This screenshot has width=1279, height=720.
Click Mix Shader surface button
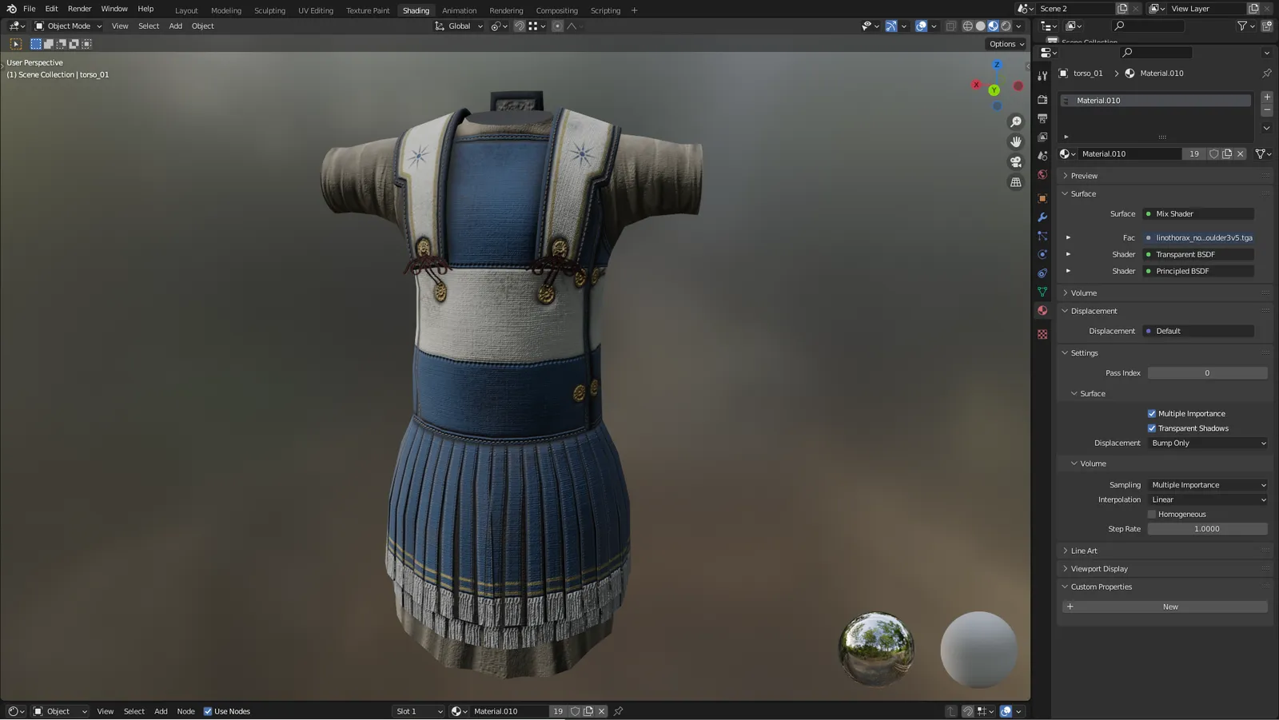[x=1198, y=214]
